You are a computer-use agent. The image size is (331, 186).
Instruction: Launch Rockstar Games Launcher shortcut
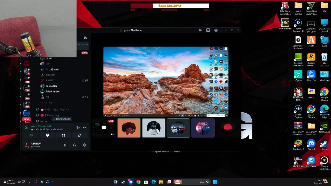pyautogui.click(x=311, y=60)
